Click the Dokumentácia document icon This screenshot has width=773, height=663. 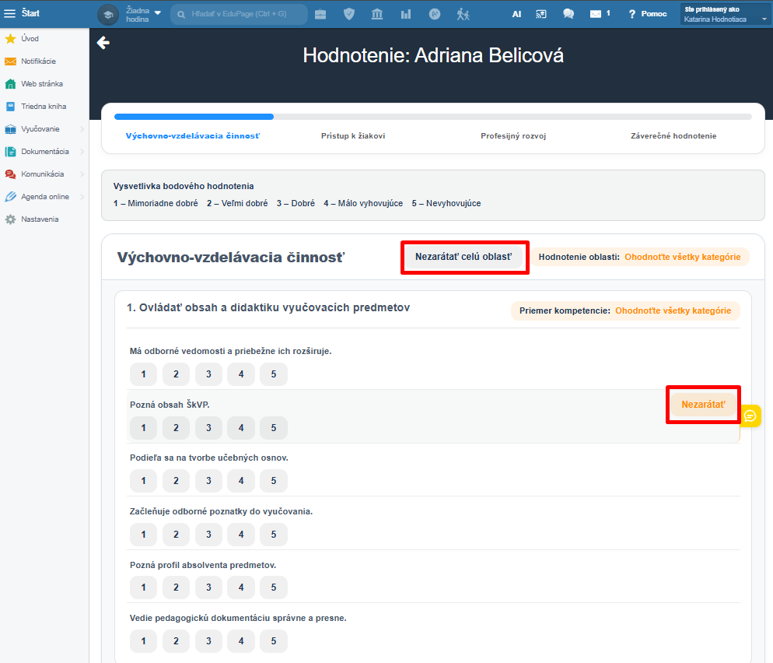(x=10, y=152)
